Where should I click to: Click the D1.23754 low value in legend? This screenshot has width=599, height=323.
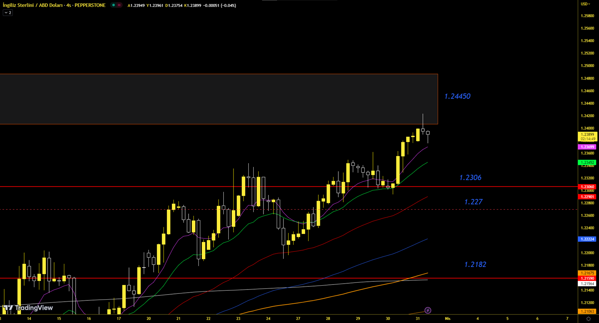174,5
